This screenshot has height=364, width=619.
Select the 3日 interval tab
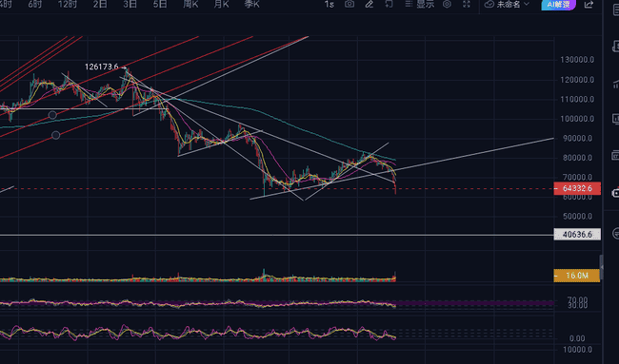tap(130, 5)
